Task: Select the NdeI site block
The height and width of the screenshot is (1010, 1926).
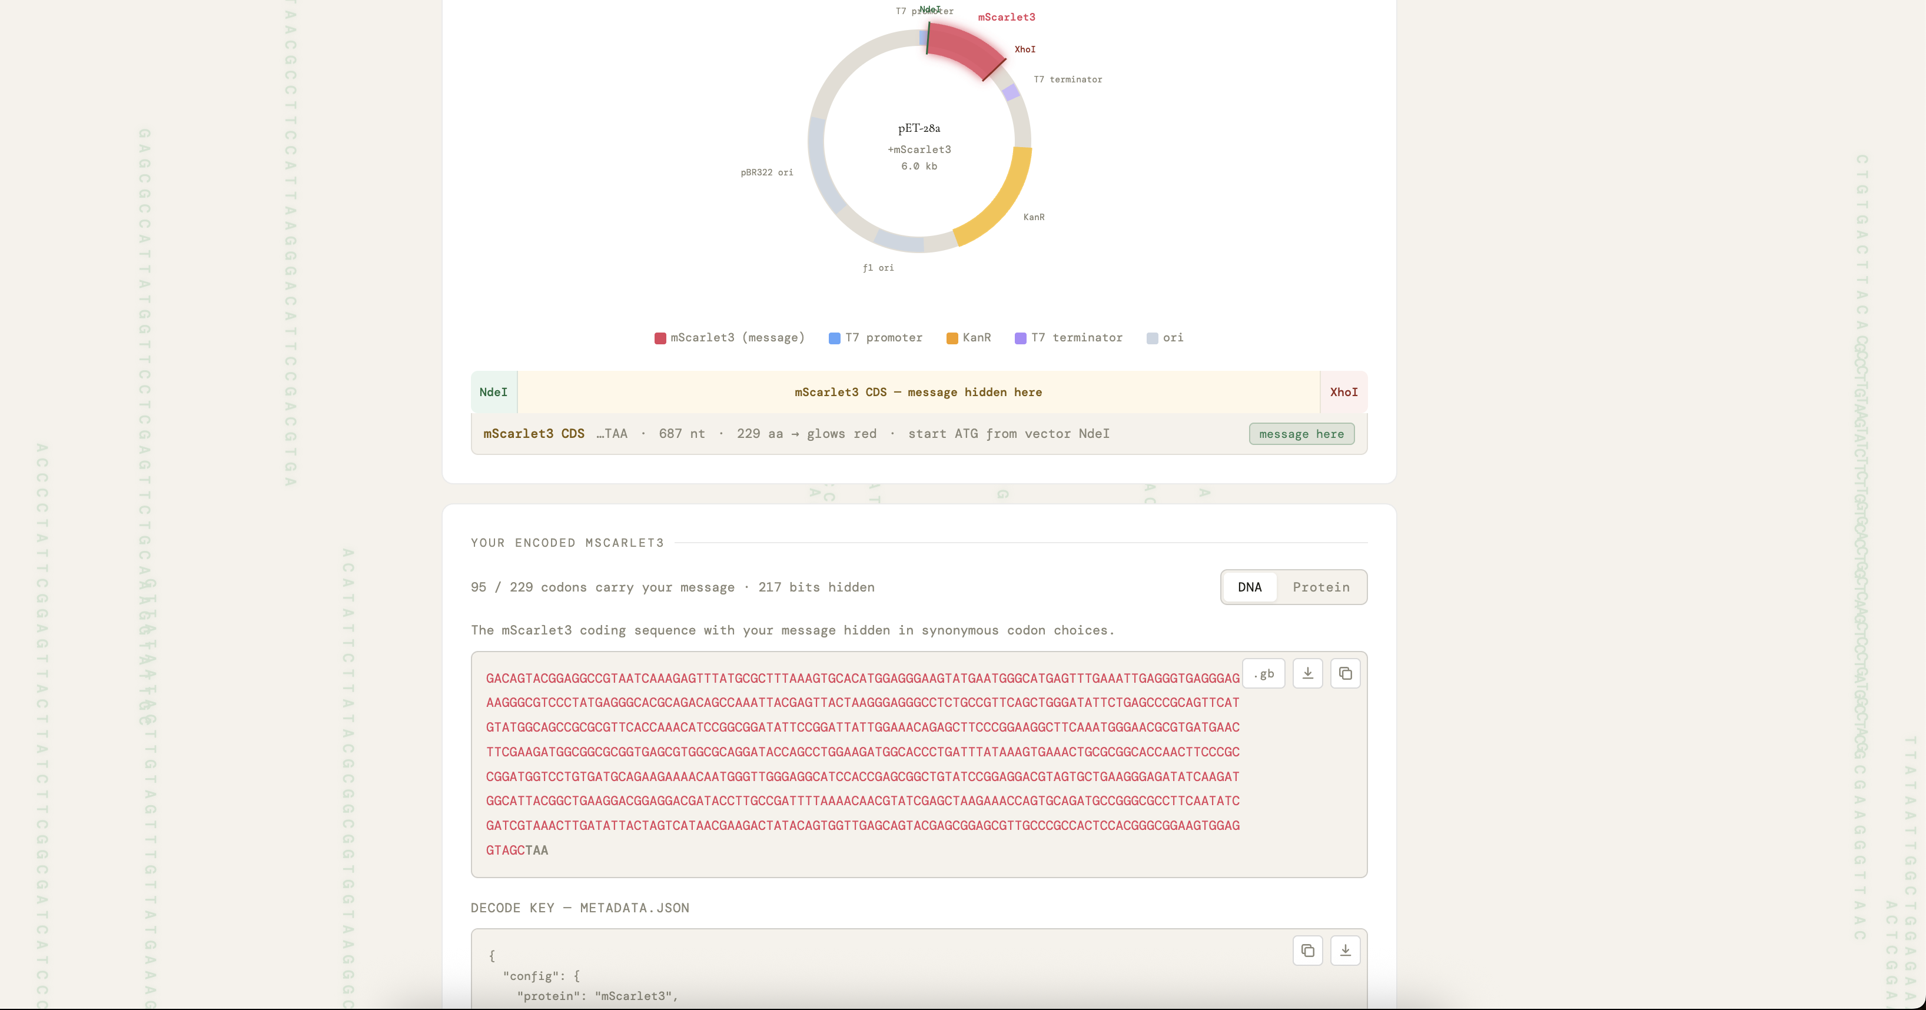Action: point(493,392)
